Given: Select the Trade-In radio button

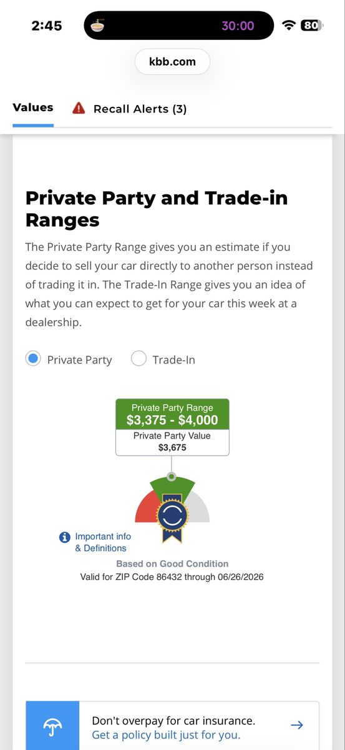Looking at the screenshot, I should click(x=138, y=359).
